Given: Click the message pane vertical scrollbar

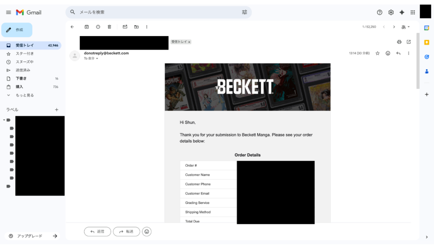Looking at the screenshot, I should coord(418,61).
